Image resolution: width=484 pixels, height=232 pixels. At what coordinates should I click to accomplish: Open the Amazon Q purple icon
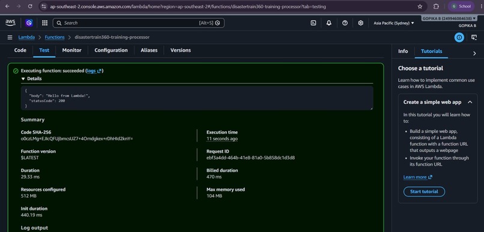click(29, 23)
